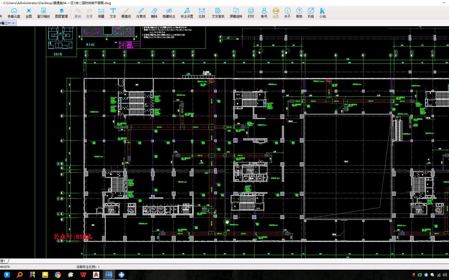Click the 全图 fit-all view icon
Image resolution: width=449 pixels, height=280 pixels.
[29, 13]
